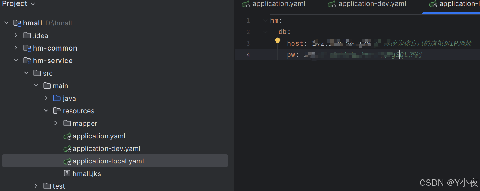Click line number 3 in the gutter
The width and height of the screenshot is (480, 191).
pyautogui.click(x=248, y=44)
